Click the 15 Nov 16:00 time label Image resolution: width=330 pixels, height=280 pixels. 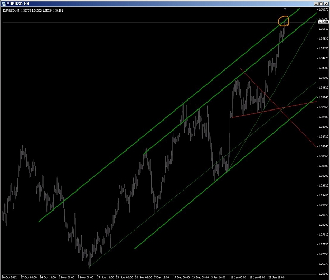(105, 277)
